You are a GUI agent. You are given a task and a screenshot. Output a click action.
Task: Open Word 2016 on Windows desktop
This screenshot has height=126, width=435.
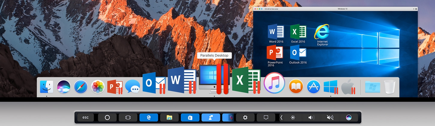(276, 34)
